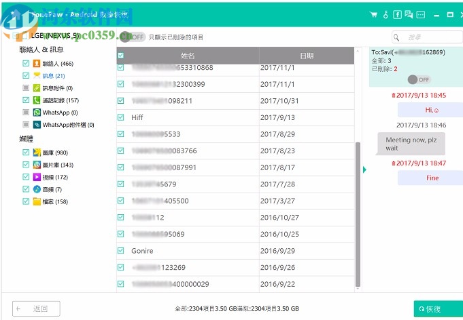Click the Videos purple play icon
This screenshot has width=463, height=320.
[x=37, y=177]
